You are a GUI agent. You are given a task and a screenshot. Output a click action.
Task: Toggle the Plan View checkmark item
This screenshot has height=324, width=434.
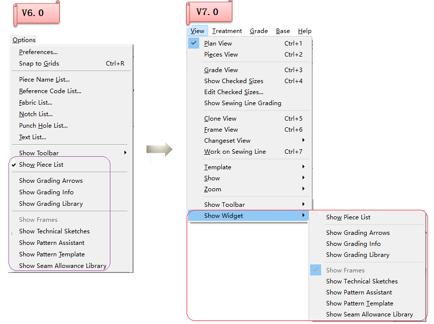click(218, 44)
